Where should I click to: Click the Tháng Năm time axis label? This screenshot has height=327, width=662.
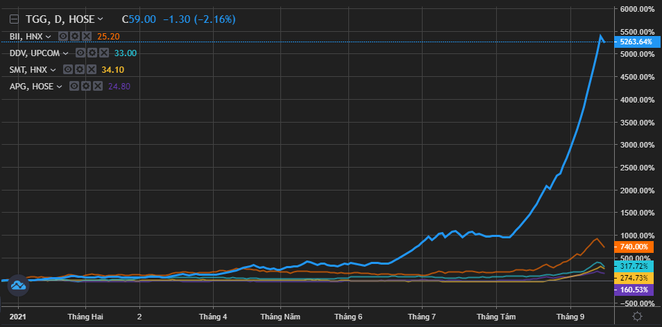click(x=280, y=317)
